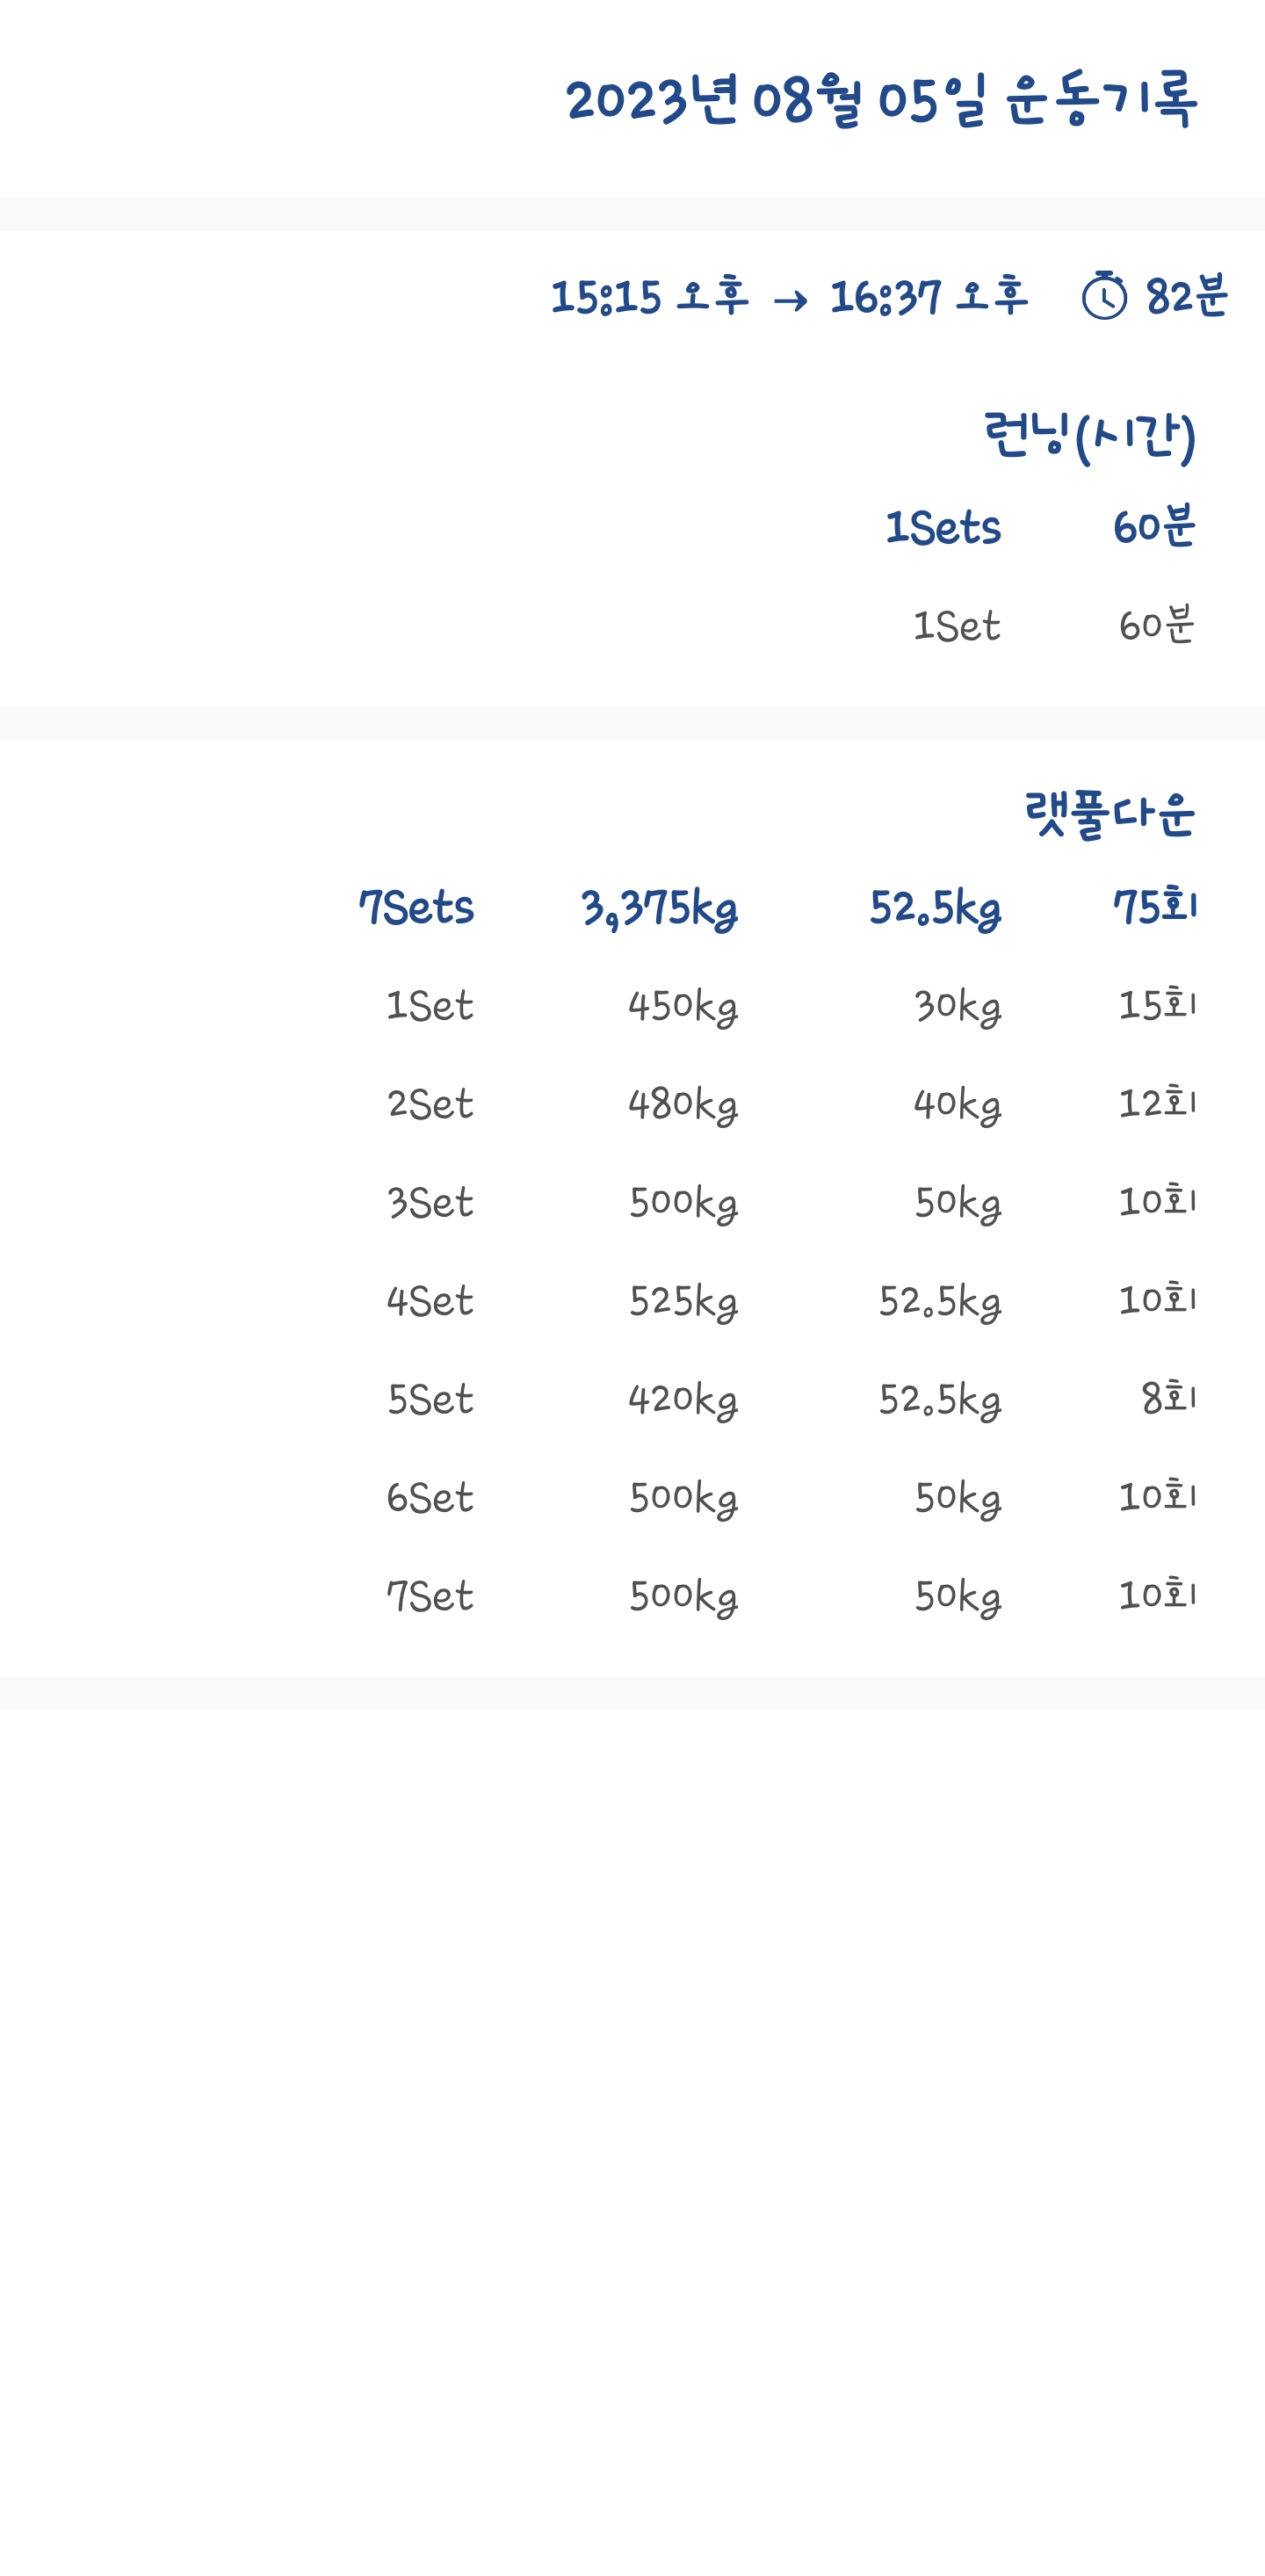Click the 7Sets summary label
This screenshot has width=1265, height=2576.
416,908
